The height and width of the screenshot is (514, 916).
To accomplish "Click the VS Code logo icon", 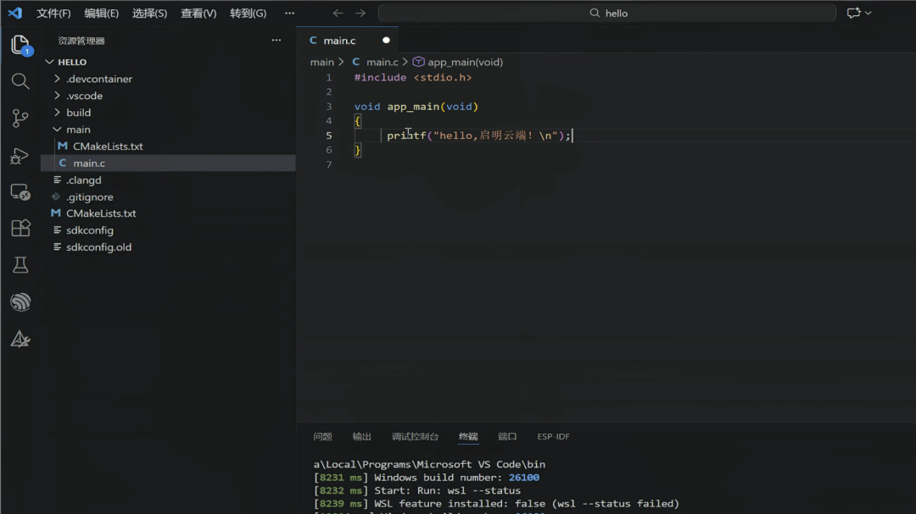I will coord(15,13).
